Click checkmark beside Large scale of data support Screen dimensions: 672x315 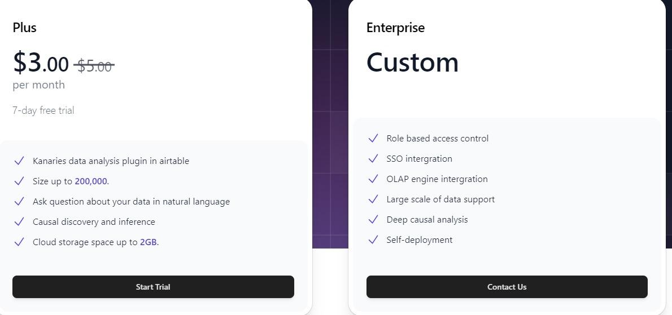point(373,199)
